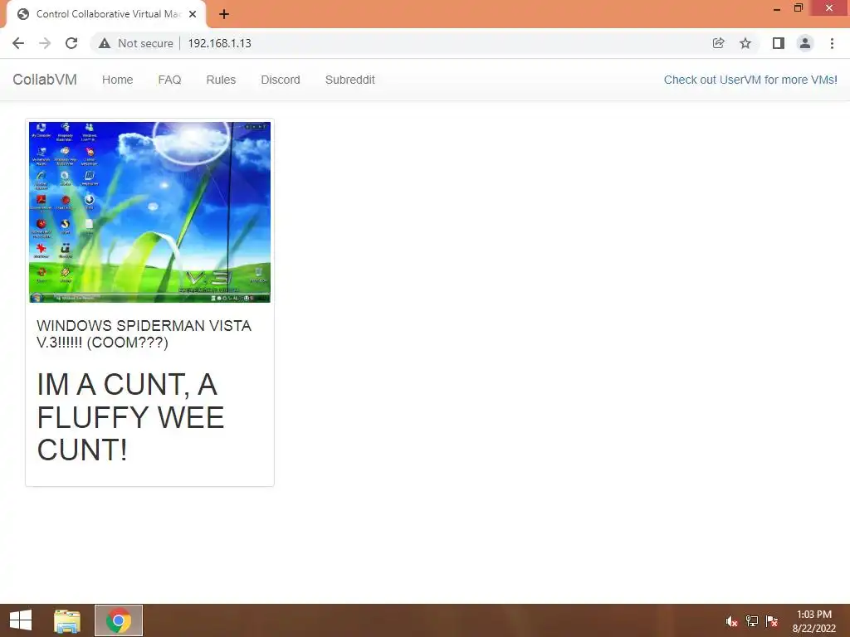The width and height of the screenshot is (850, 637).
Task: Open the FAQ nav item
Action: click(169, 80)
